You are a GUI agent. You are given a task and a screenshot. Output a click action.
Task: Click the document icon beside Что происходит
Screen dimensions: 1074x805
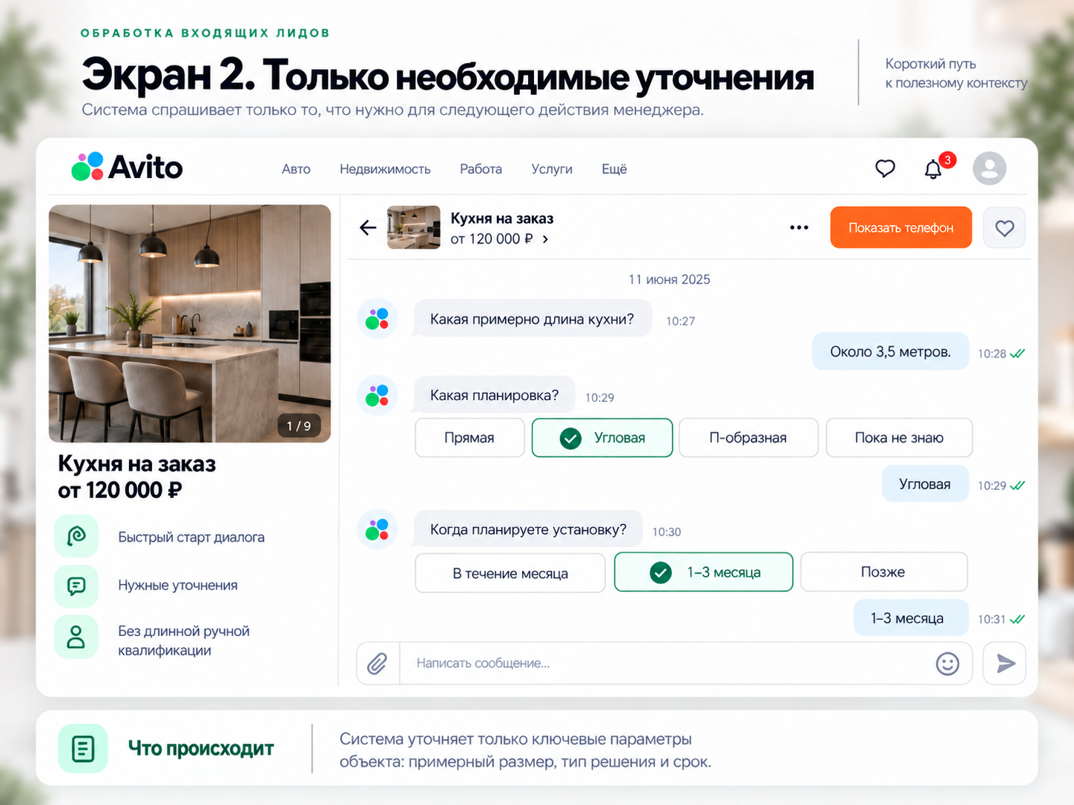[83, 749]
